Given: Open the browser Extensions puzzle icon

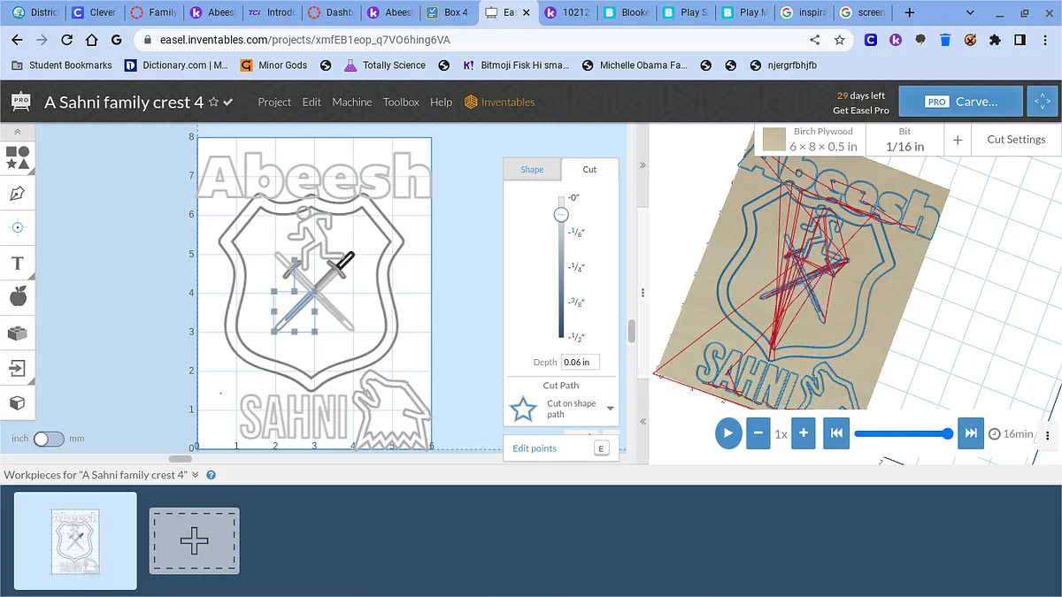Looking at the screenshot, I should pos(995,40).
